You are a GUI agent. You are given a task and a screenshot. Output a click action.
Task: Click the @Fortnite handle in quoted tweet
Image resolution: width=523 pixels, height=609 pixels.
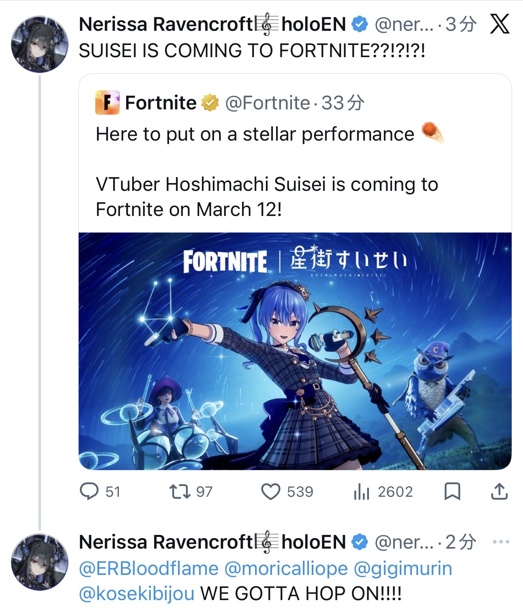pos(268,103)
